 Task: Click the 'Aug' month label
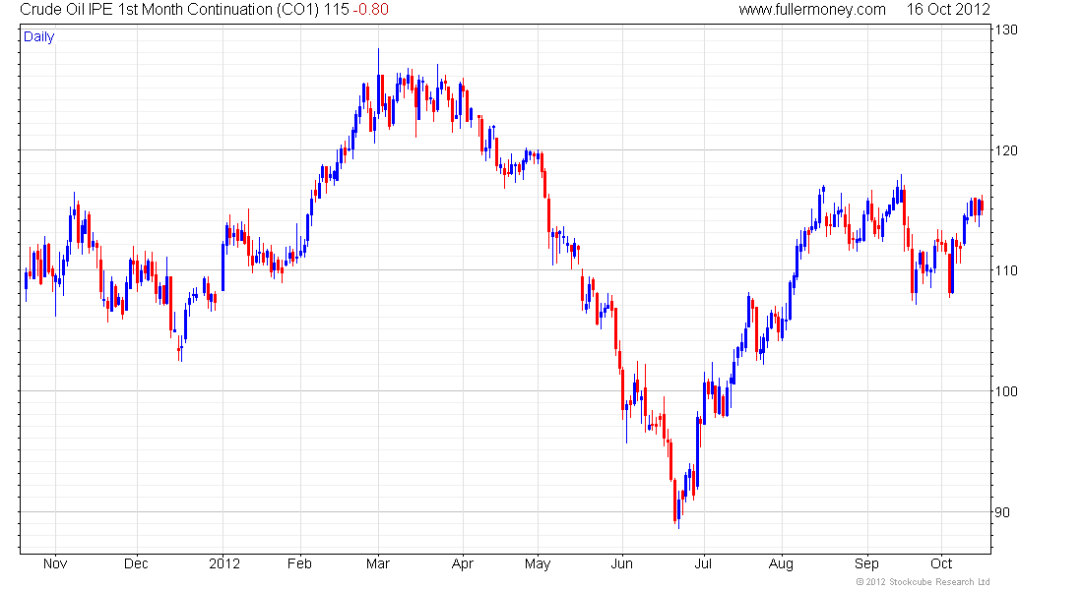click(781, 563)
